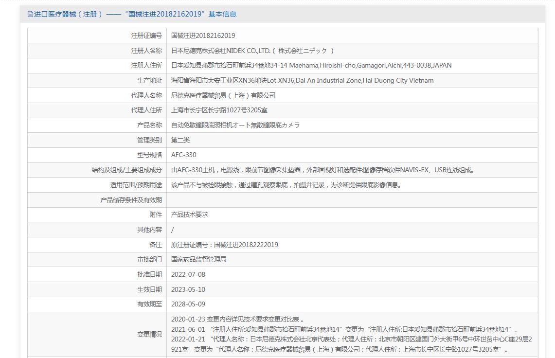555x358 pixels.
Task: Select the 批准日期 value 2022-07-08
Action: pos(188,274)
